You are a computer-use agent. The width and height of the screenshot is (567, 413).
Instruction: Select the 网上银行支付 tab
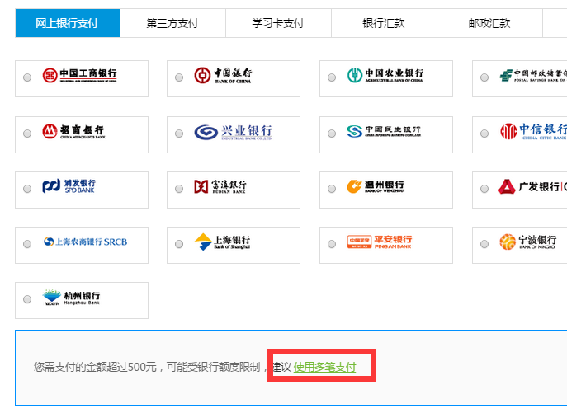(67, 23)
